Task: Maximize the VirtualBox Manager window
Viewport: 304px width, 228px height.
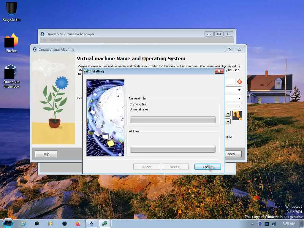Action: (219, 34)
